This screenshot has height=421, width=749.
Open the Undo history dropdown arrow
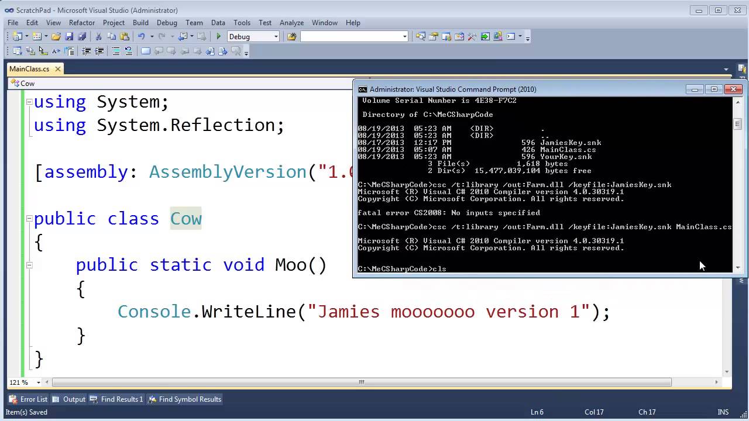(x=152, y=36)
